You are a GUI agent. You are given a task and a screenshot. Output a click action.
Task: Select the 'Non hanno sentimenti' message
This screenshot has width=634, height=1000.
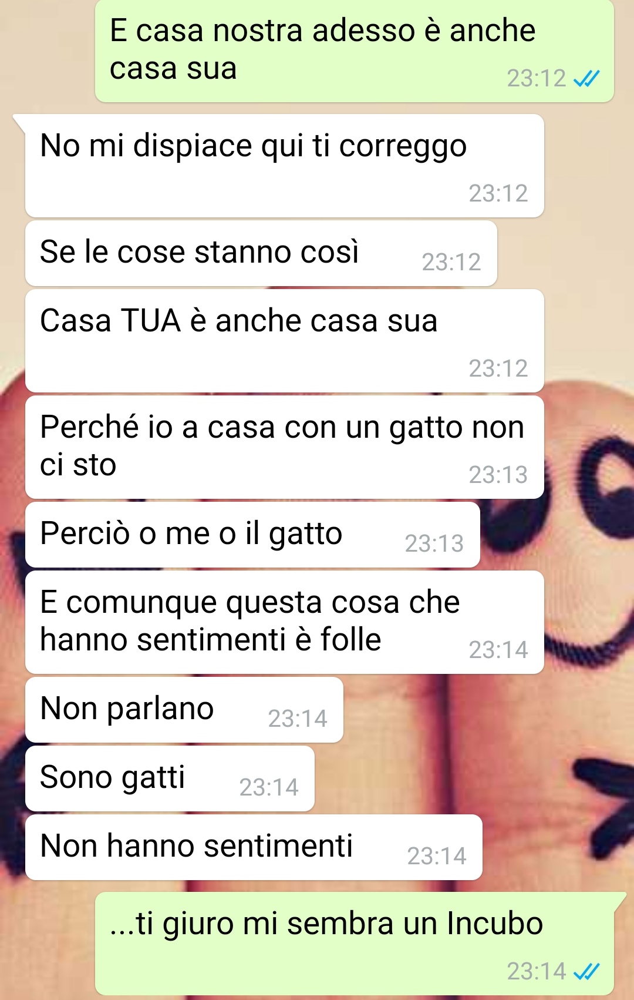(254, 847)
